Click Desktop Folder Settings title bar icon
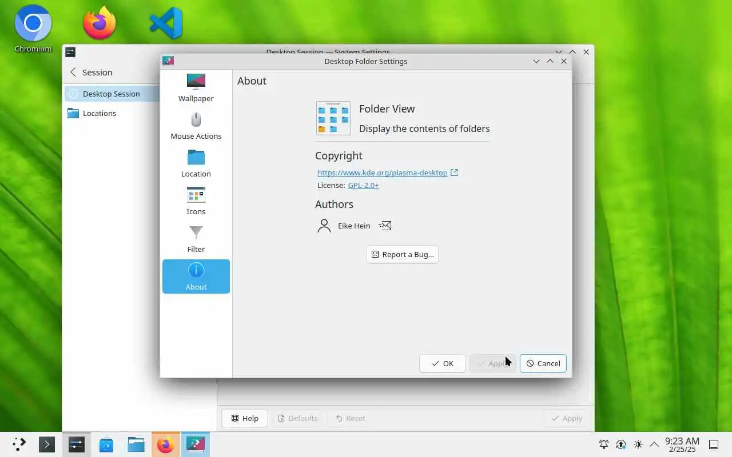The height and width of the screenshot is (457, 732). coord(168,61)
